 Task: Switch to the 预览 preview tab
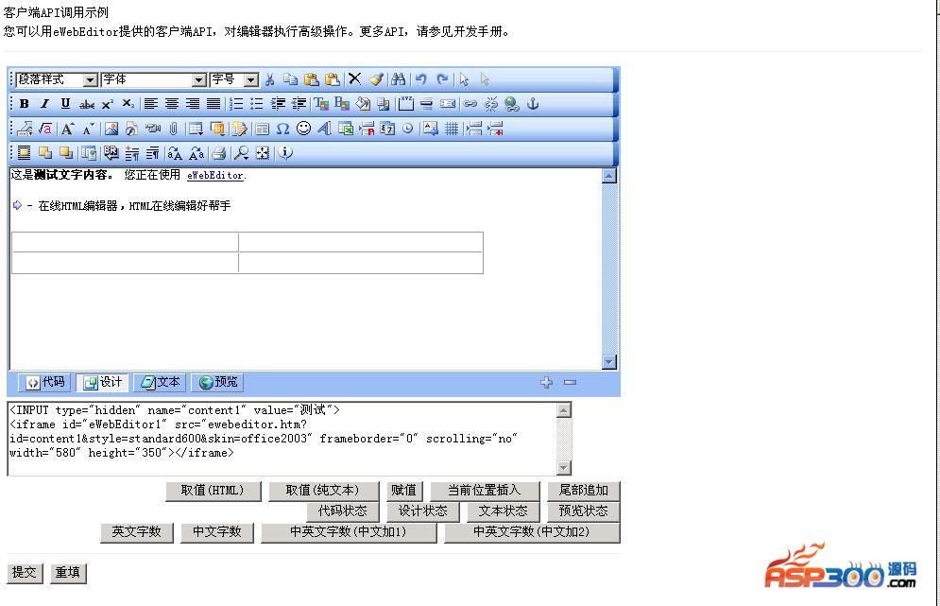[217, 382]
